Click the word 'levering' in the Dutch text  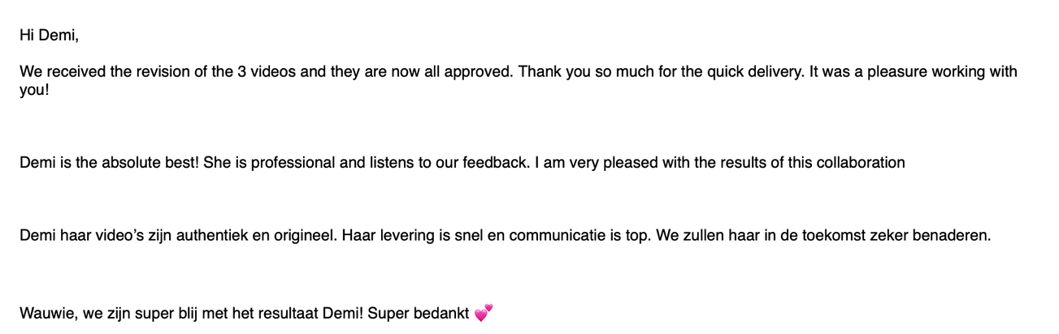pyautogui.click(x=404, y=237)
